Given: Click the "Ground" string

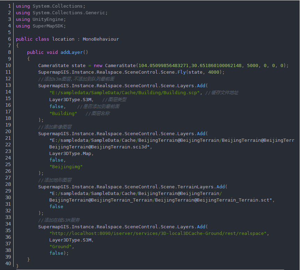Looking at the screenshot, I should click(x=61, y=246).
